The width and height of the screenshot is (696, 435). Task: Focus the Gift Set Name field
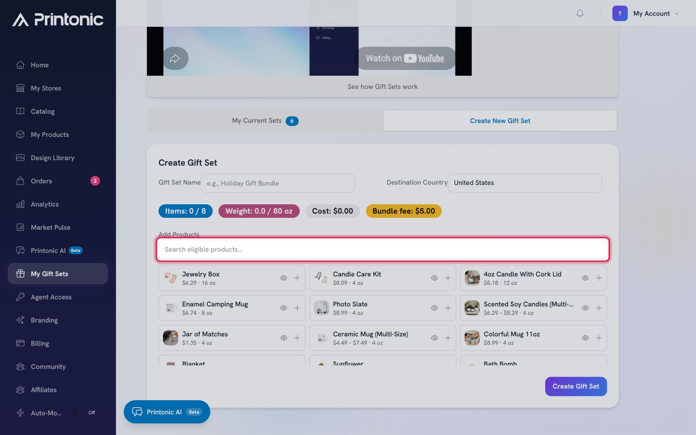point(278,183)
